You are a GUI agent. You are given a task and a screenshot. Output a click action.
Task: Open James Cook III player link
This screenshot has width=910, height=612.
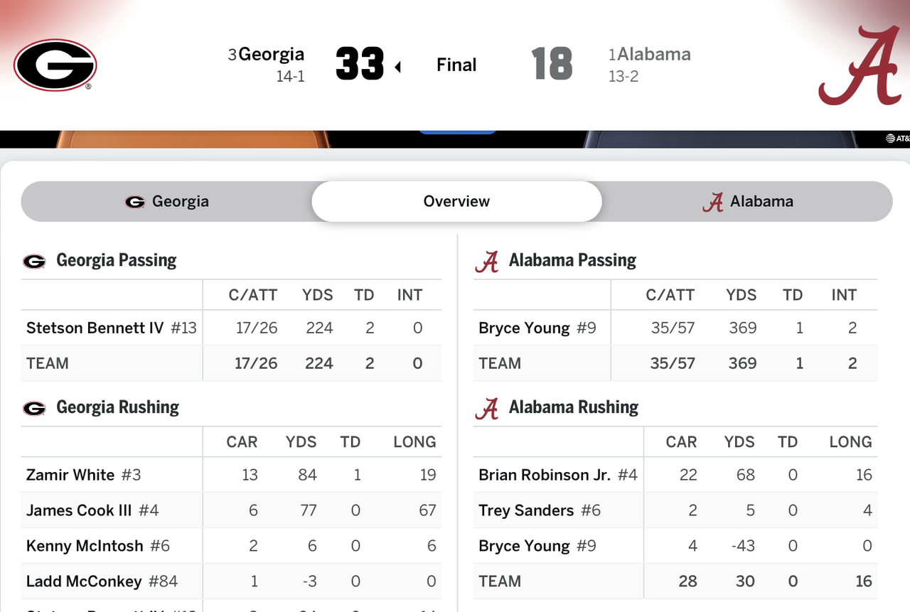[79, 510]
